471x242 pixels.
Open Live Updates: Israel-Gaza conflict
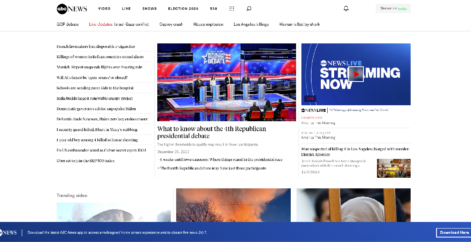tap(114, 24)
